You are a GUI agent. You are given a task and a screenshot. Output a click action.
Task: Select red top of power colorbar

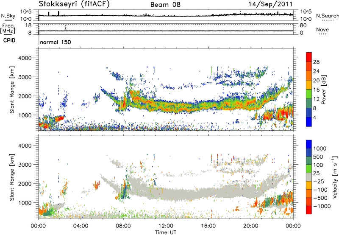[x=309, y=57]
